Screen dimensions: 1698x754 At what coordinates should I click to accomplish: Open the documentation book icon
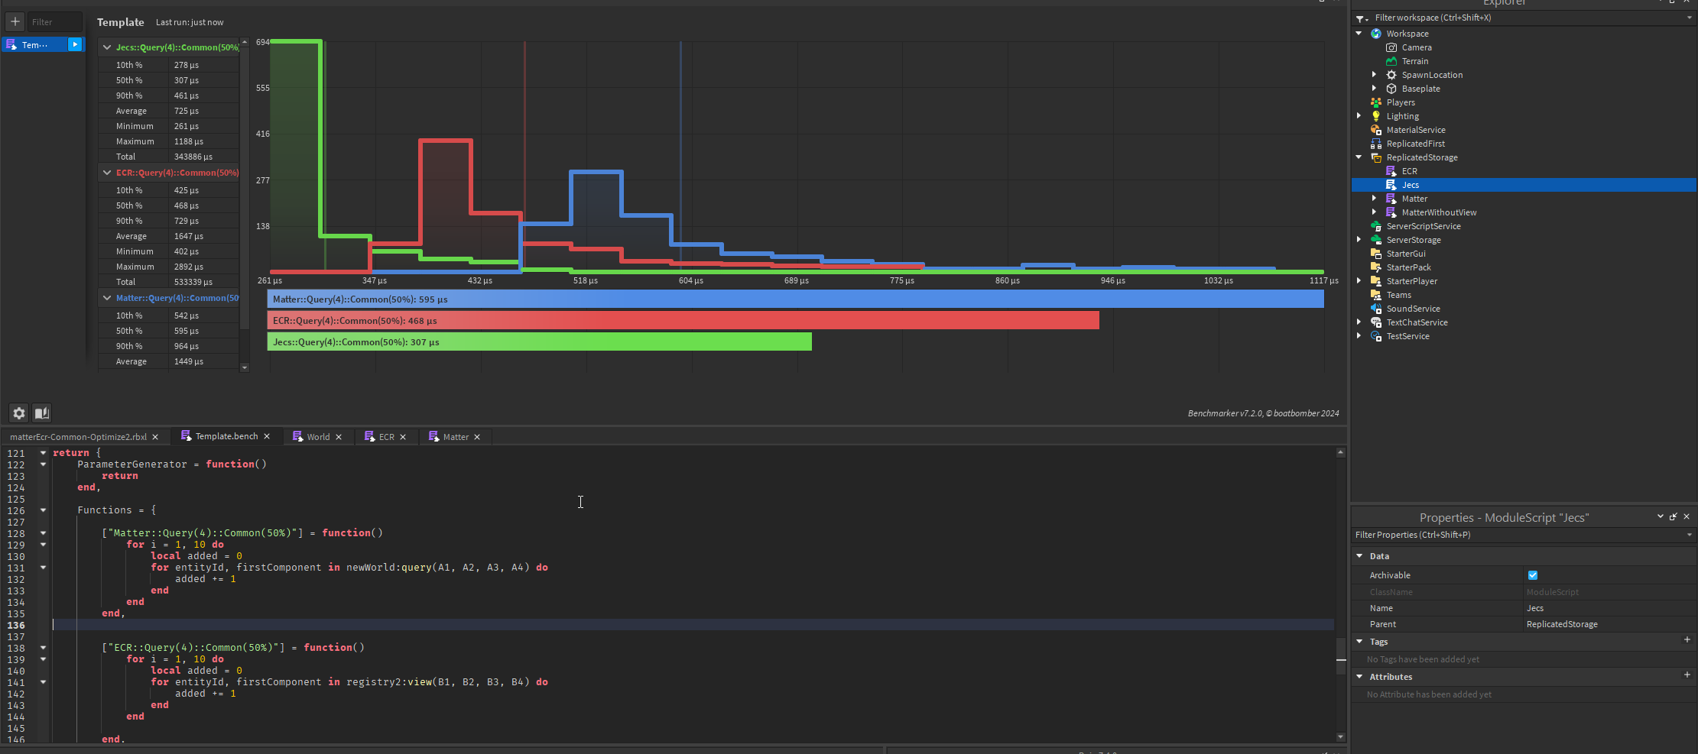click(42, 413)
